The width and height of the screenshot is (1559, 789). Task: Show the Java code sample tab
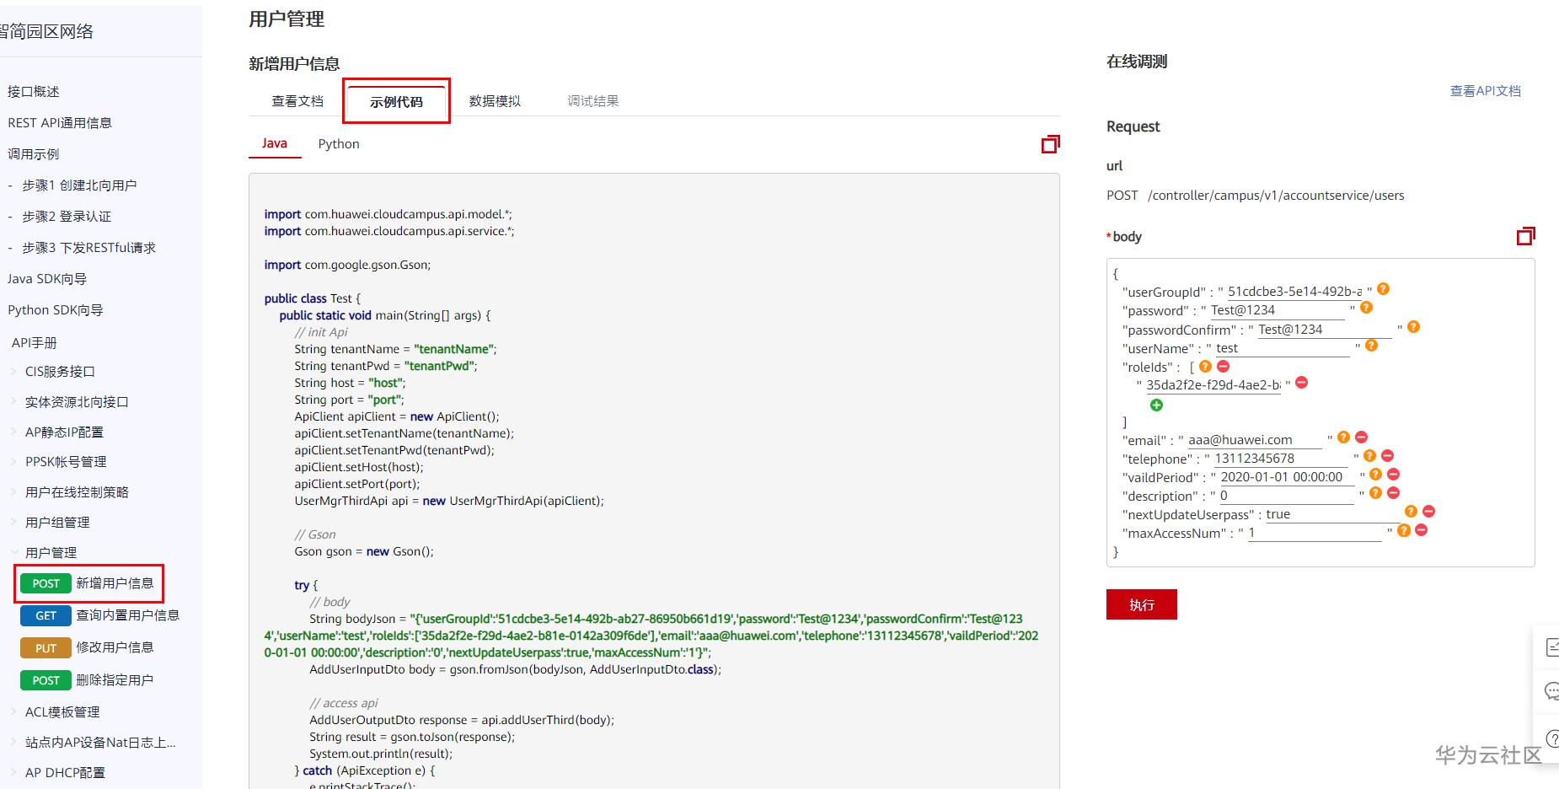point(275,143)
